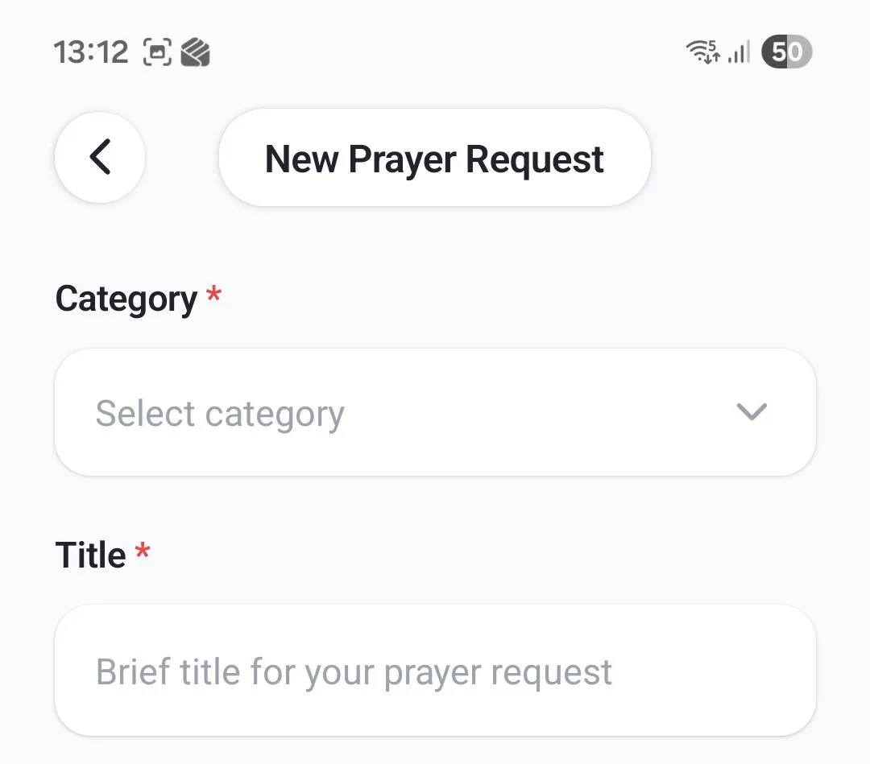The width and height of the screenshot is (870, 764).
Task: Tap the cellular signal strength icon
Action: click(x=738, y=52)
